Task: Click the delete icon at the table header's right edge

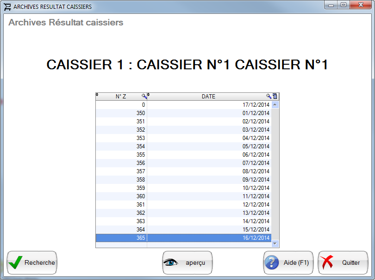Action: 275,96
